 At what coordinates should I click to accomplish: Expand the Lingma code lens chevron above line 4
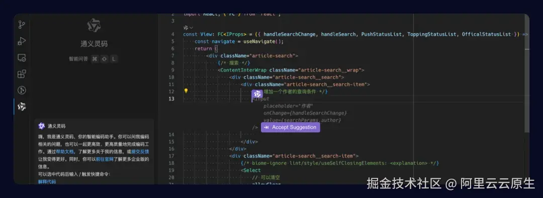click(191, 27)
